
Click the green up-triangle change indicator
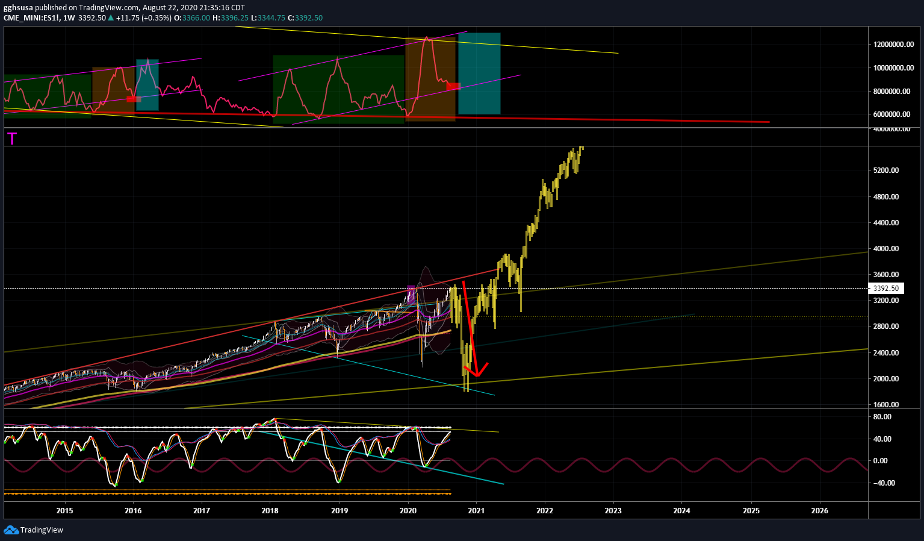[111, 18]
